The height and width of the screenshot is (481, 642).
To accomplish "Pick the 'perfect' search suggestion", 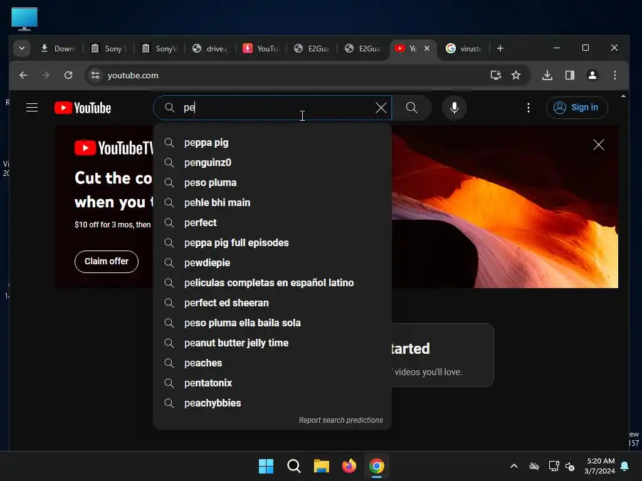I will point(272,222).
